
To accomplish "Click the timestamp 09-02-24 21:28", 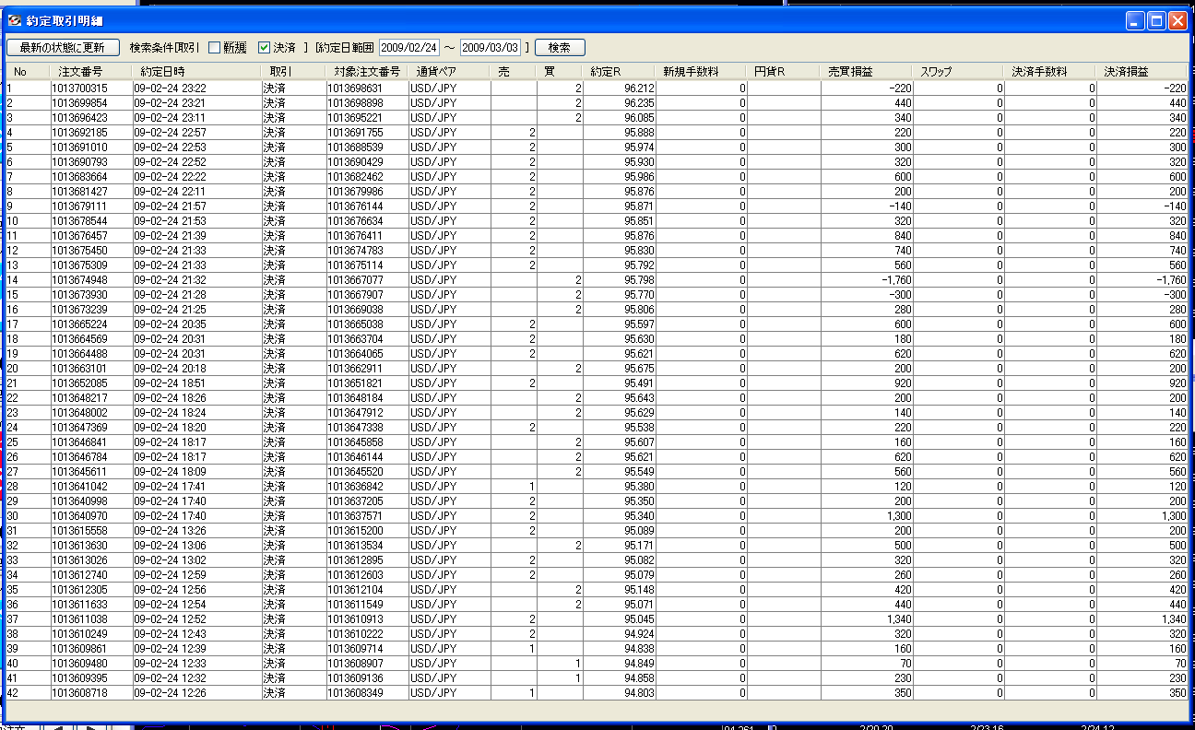I will [170, 295].
